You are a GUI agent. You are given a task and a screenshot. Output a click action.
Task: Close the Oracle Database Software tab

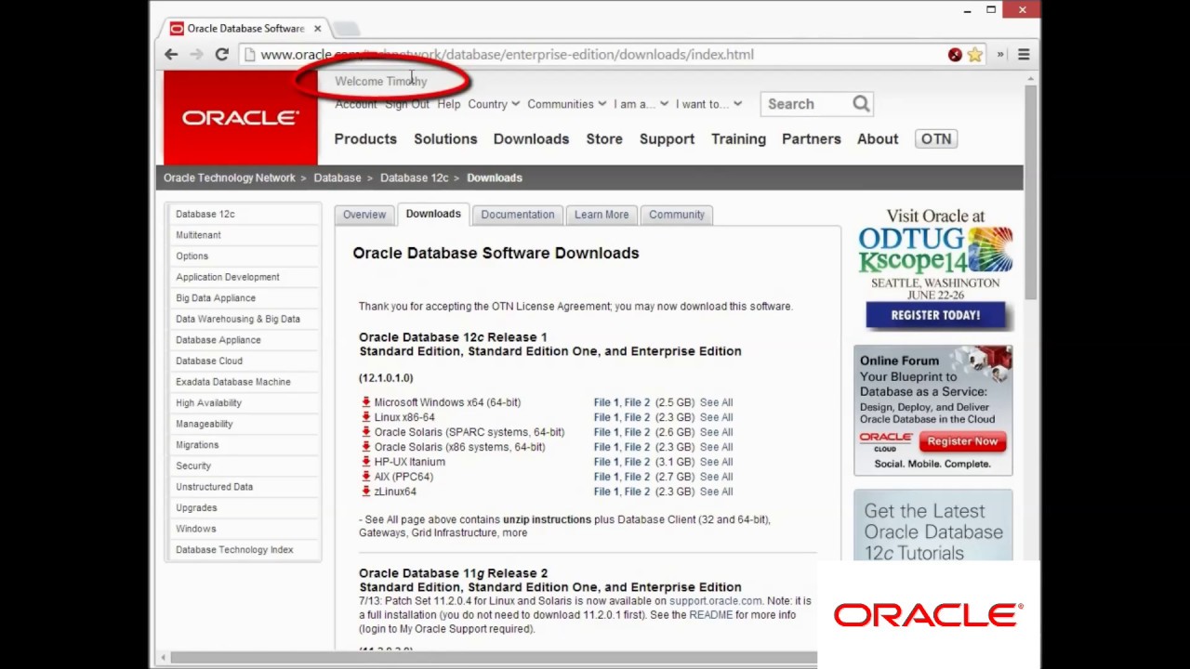click(x=317, y=28)
